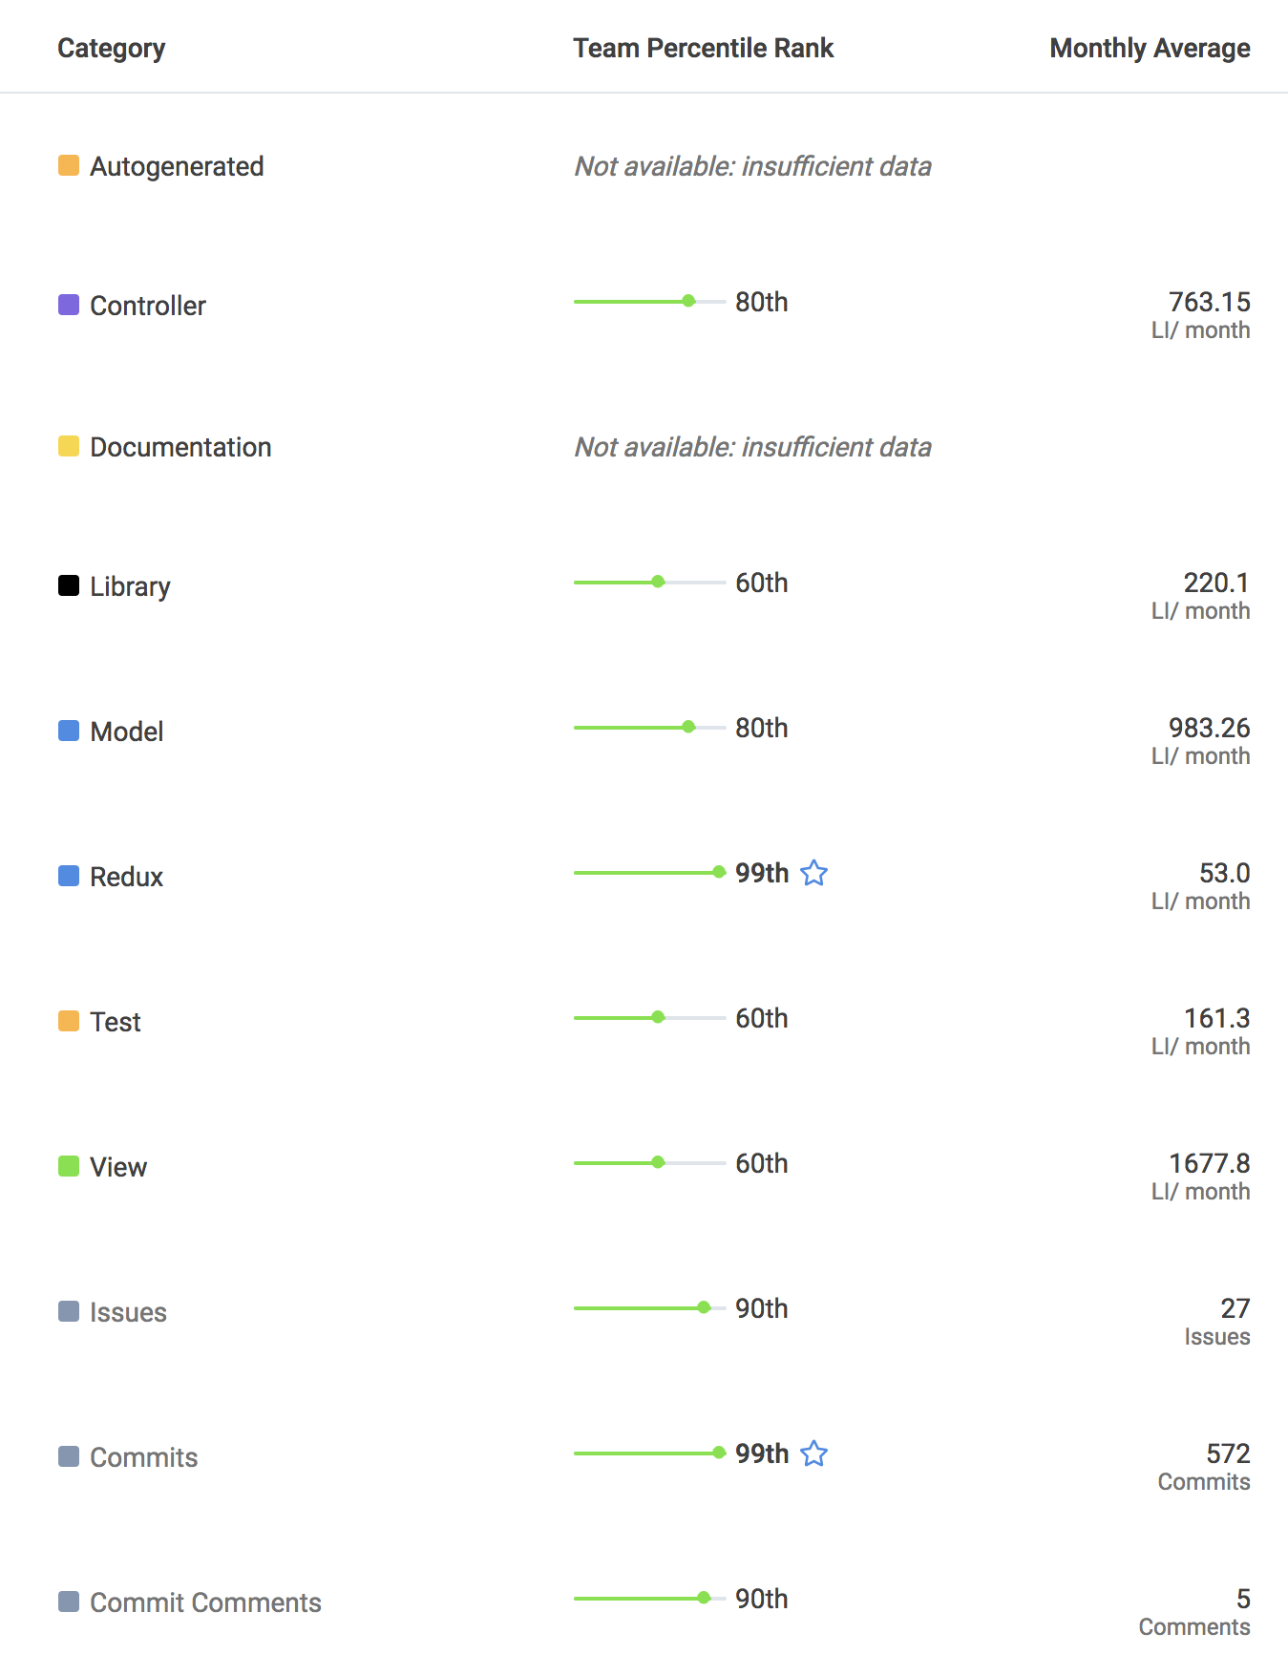Click the Team Percentile Rank header

pos(704,48)
